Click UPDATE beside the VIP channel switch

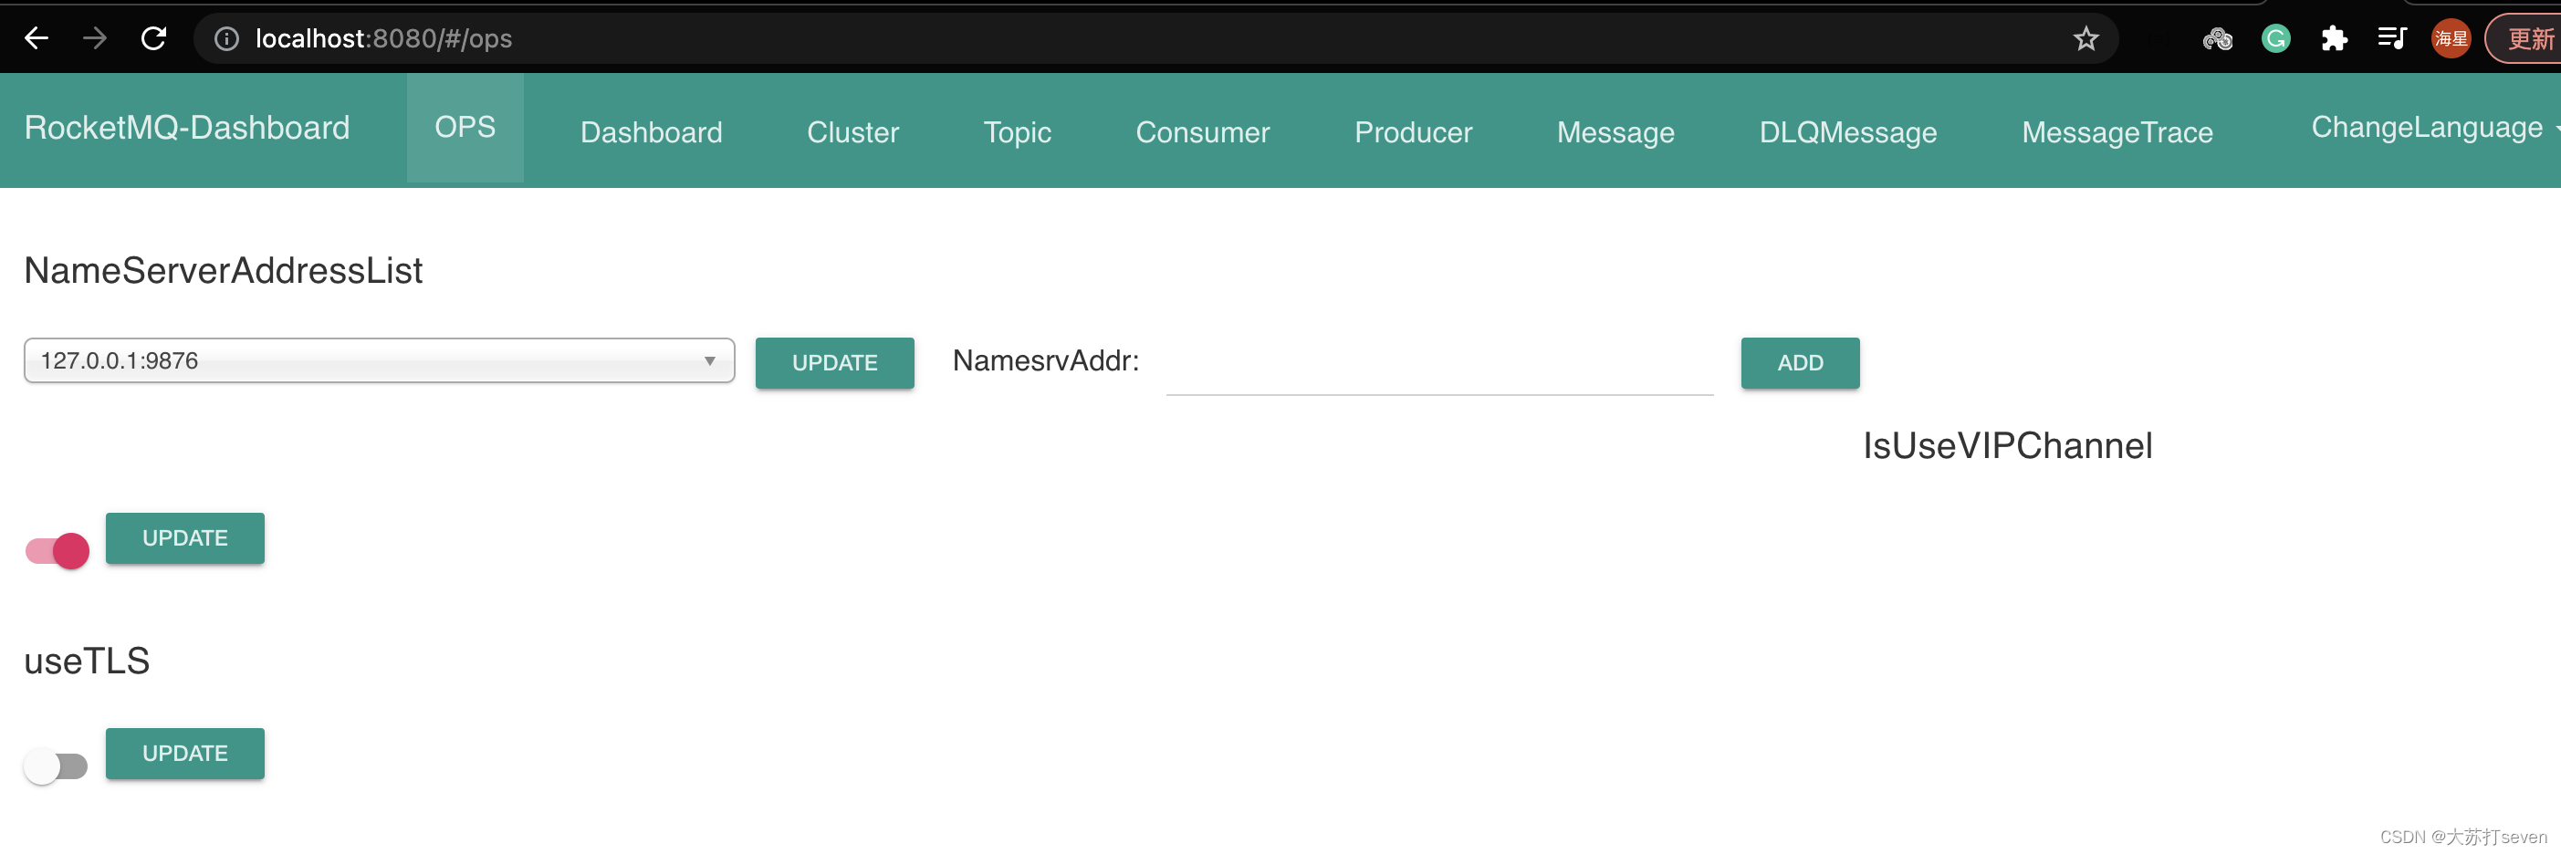[185, 537]
